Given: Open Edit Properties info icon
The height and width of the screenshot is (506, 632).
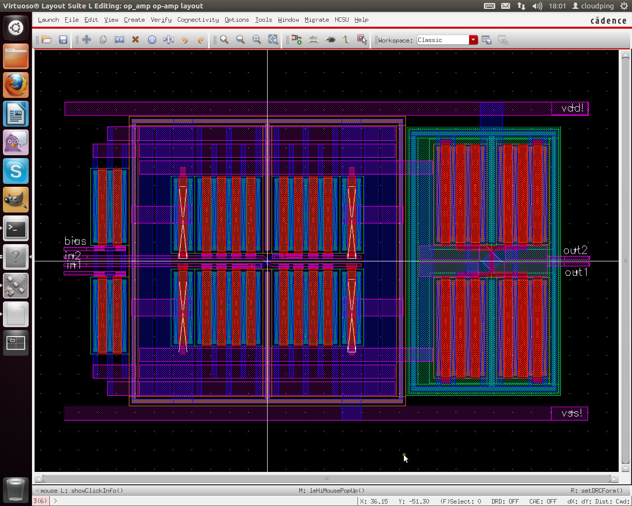Looking at the screenshot, I should point(152,40).
